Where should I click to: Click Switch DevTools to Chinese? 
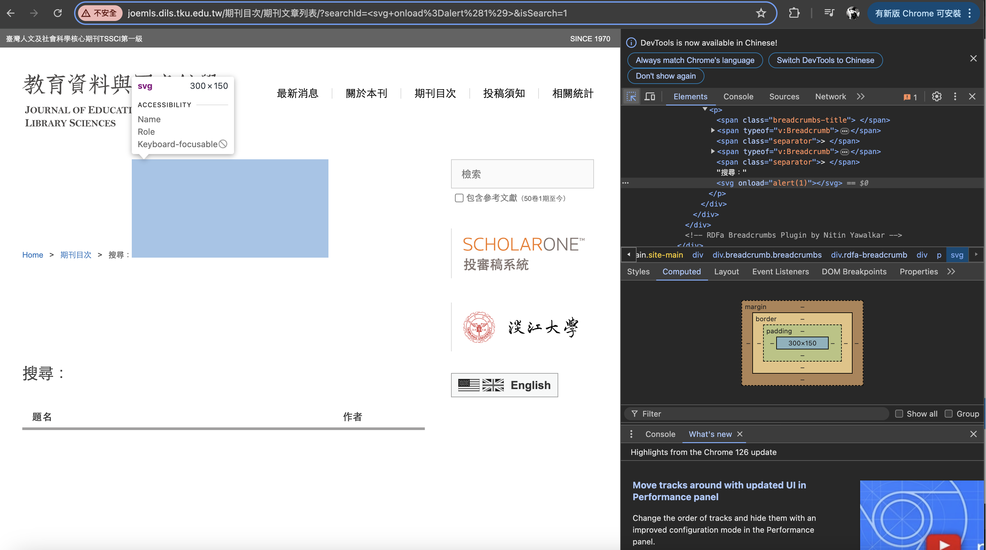point(825,60)
